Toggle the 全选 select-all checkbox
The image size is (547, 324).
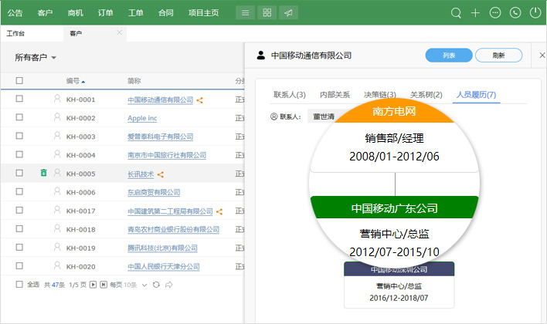[19, 285]
